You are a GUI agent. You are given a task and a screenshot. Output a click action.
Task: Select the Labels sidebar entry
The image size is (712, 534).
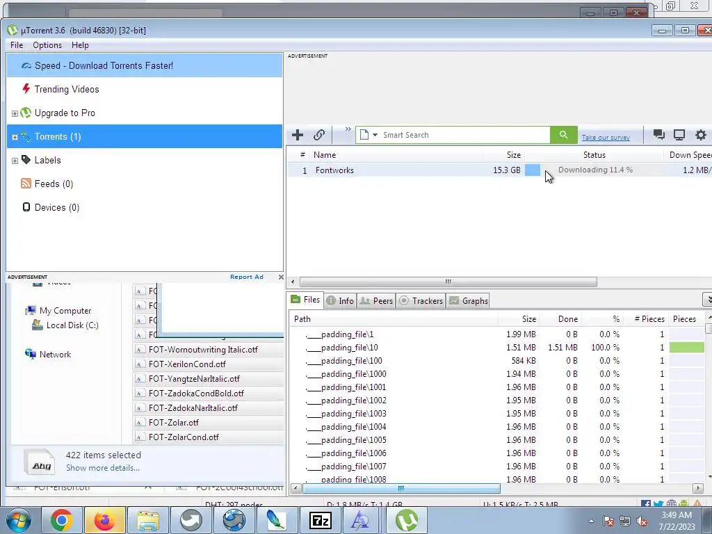coord(145,160)
